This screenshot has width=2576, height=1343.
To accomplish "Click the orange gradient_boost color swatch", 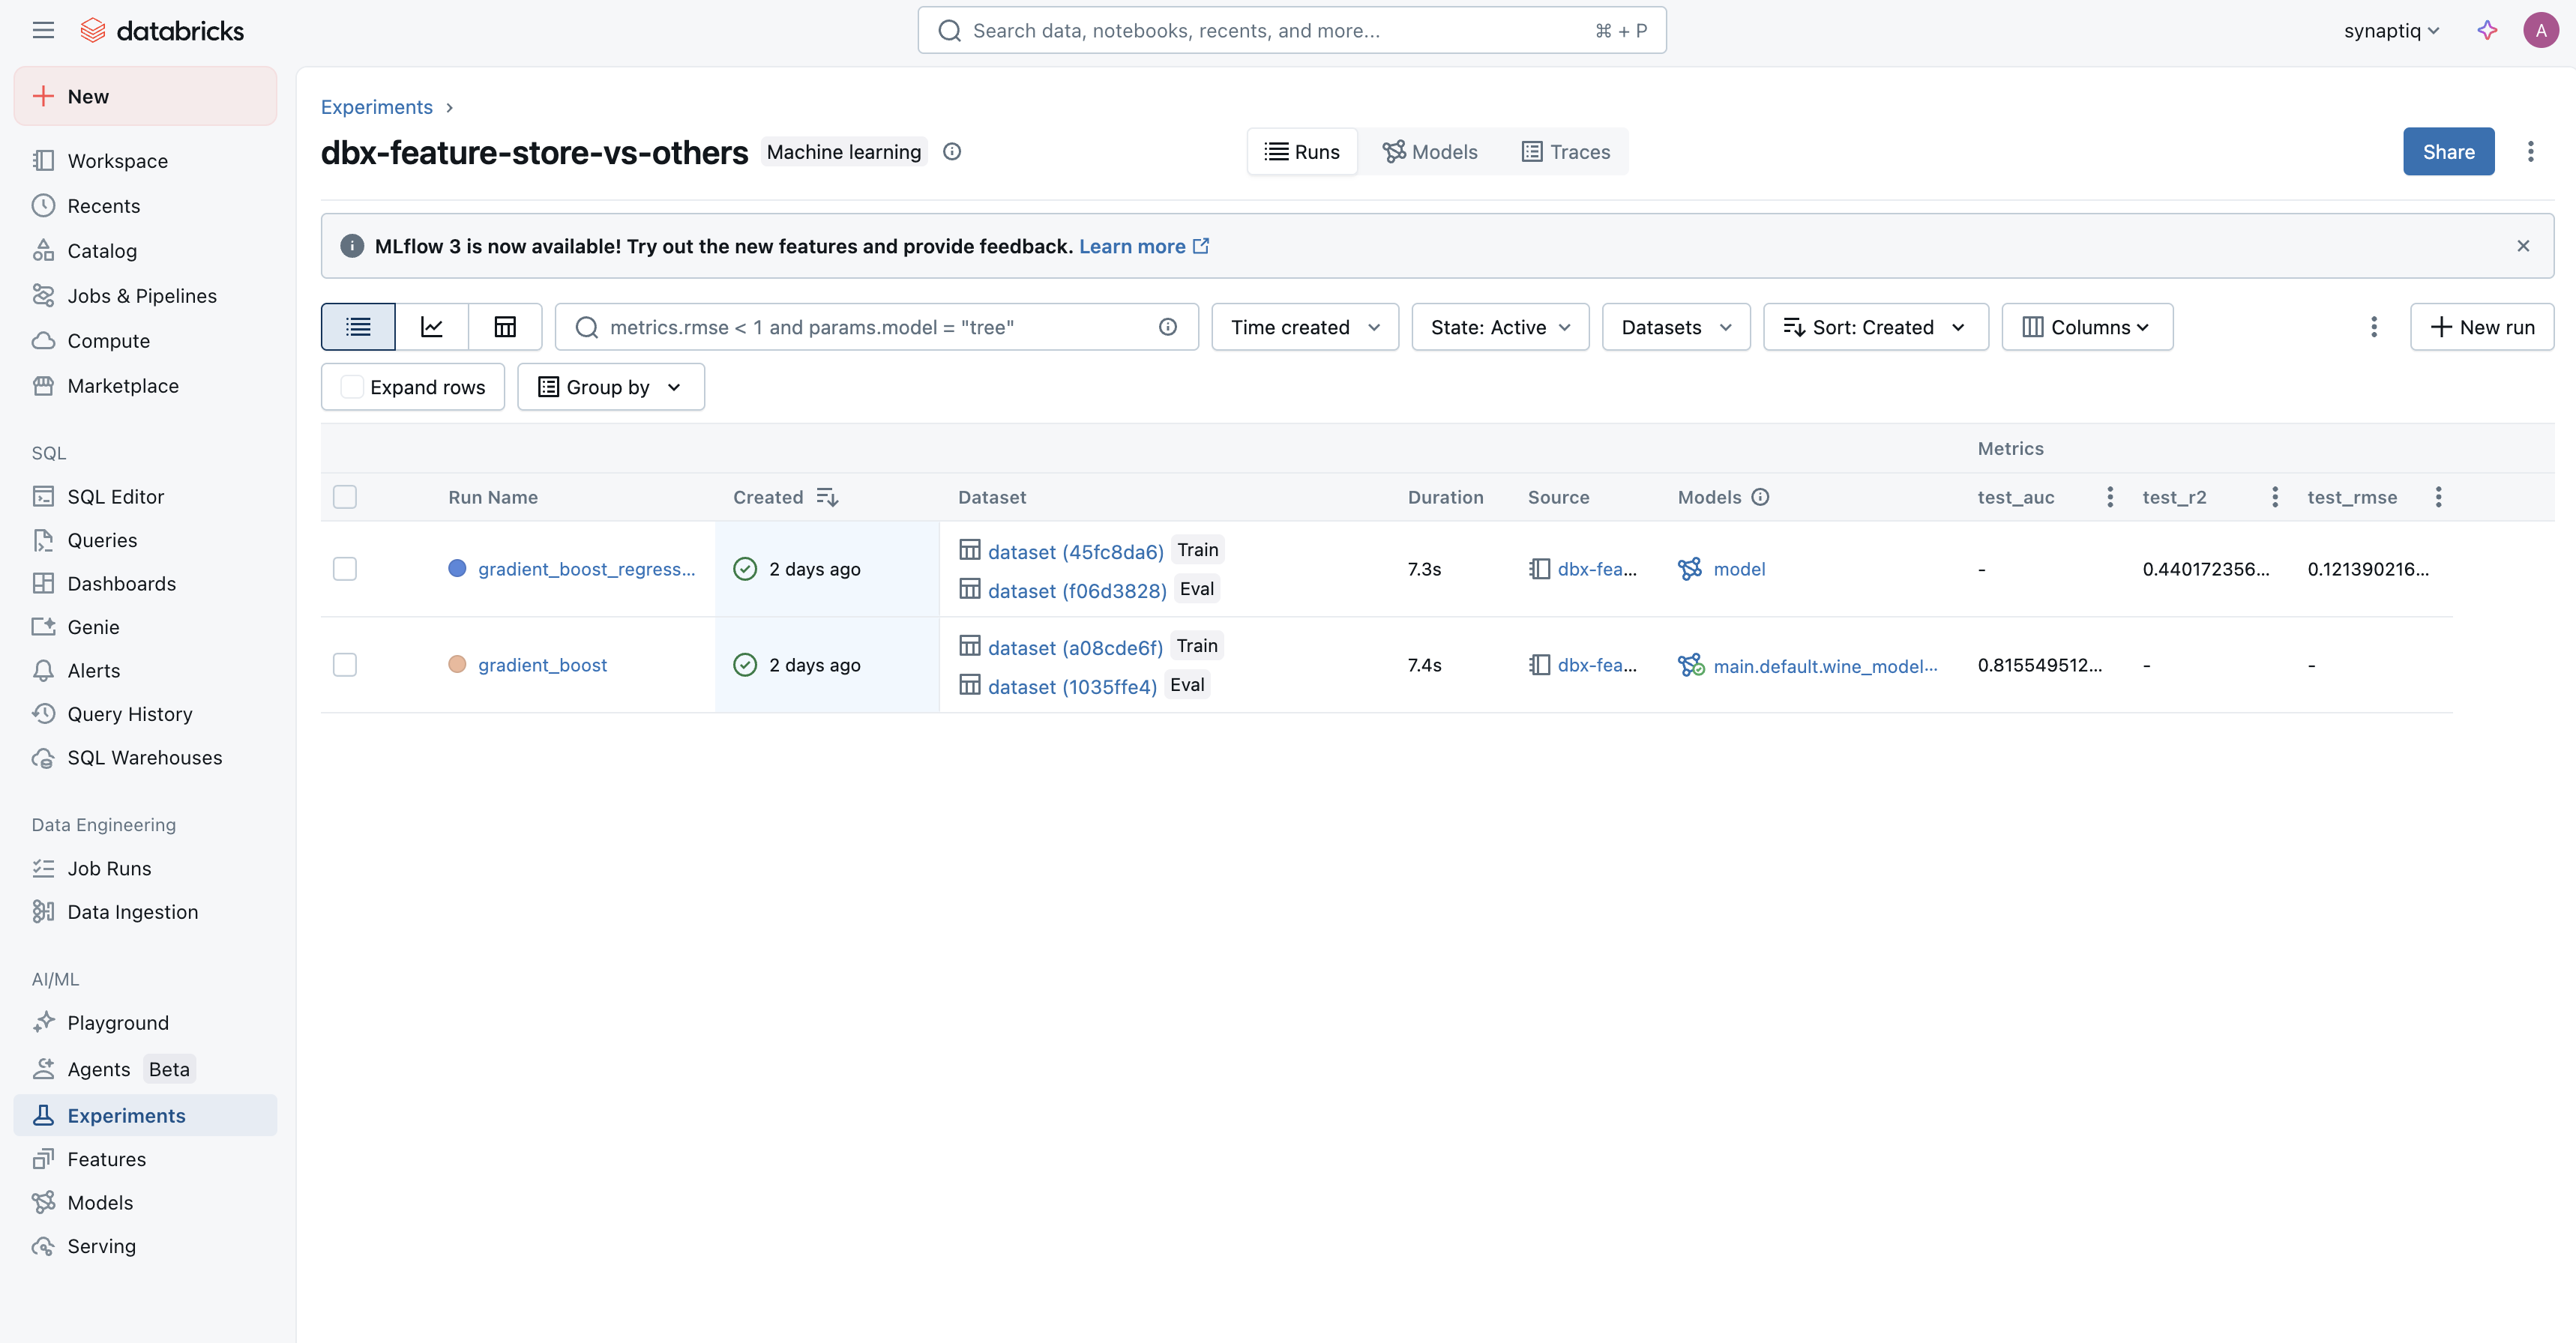I will pos(457,665).
